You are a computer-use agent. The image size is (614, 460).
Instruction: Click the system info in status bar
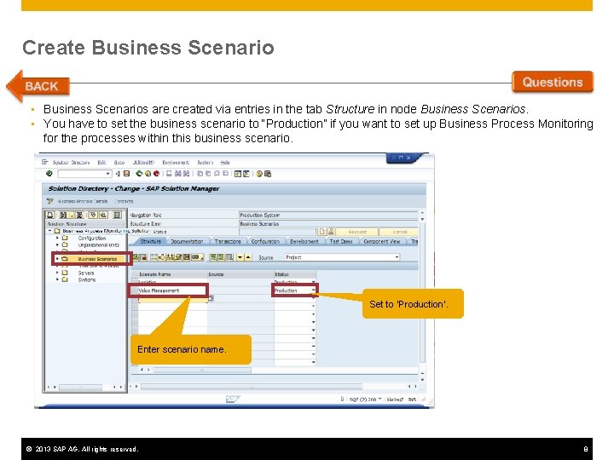(365, 400)
